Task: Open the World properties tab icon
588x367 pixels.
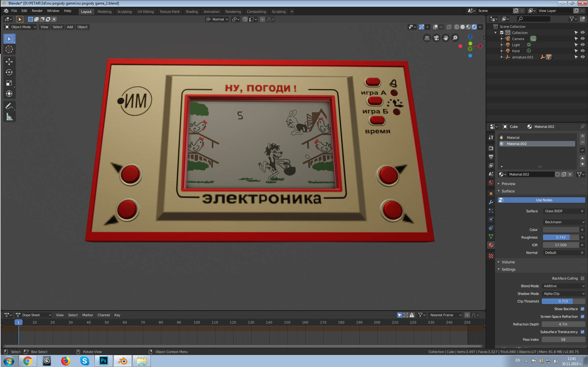Action: click(491, 183)
